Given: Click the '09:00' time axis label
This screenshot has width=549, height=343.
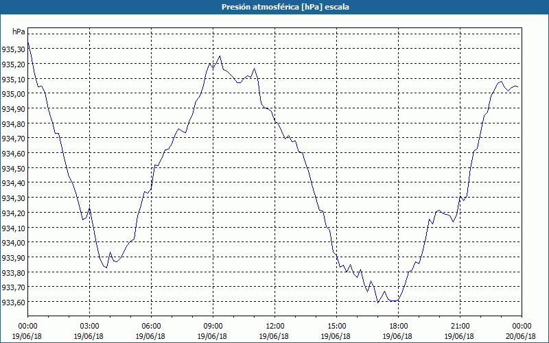Looking at the screenshot, I should point(213,327).
